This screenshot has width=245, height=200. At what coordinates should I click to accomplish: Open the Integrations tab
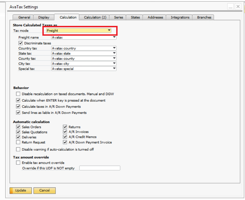click(179, 17)
